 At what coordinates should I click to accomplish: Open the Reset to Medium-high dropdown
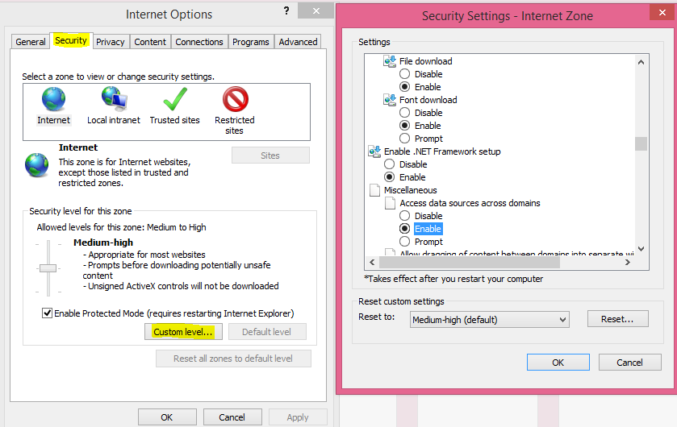click(x=489, y=320)
